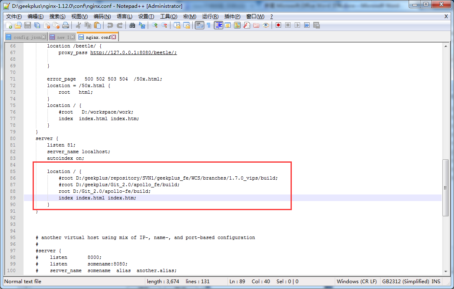This screenshot has height=289, width=454.
Task: Open the 编辑(E) menu
Action: (x=35, y=17)
